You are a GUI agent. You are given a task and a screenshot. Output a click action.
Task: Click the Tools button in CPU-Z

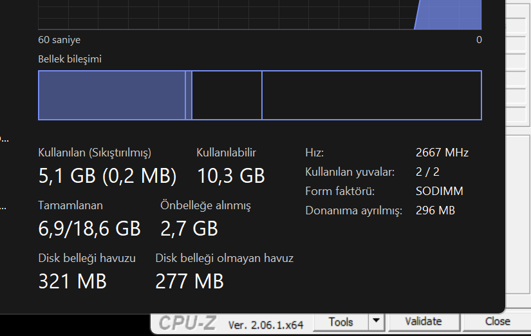pos(340,322)
